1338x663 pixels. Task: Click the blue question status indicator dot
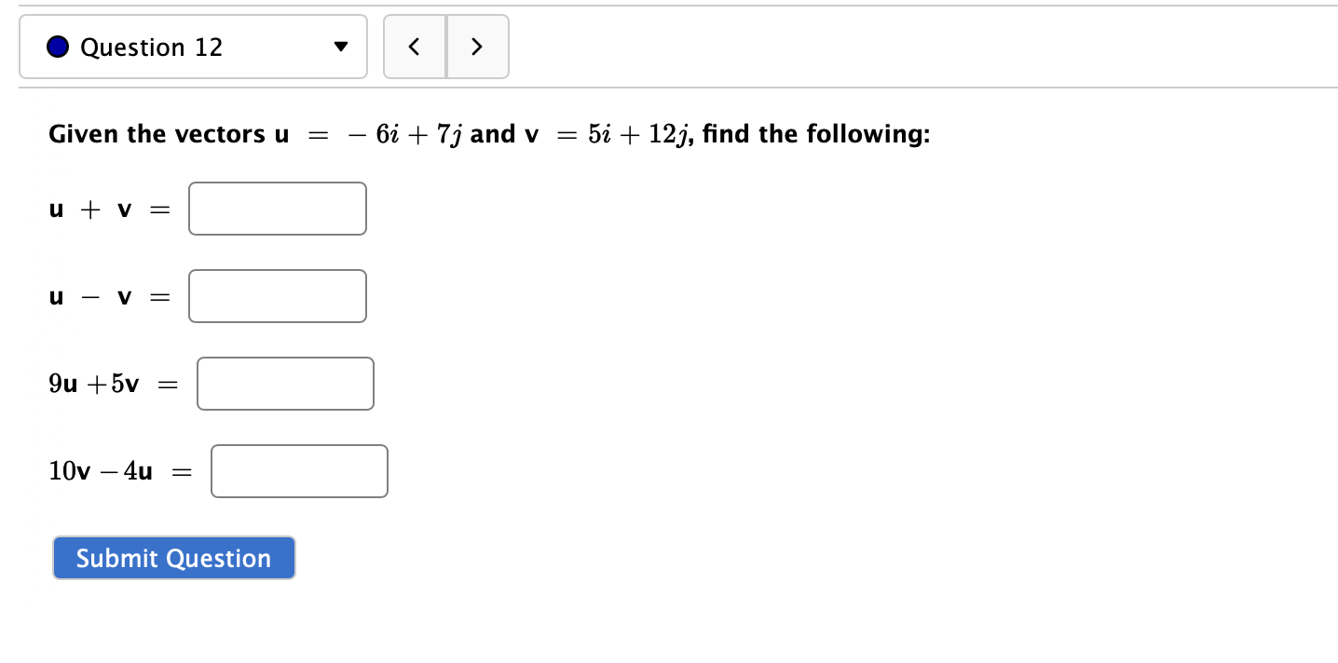click(58, 46)
